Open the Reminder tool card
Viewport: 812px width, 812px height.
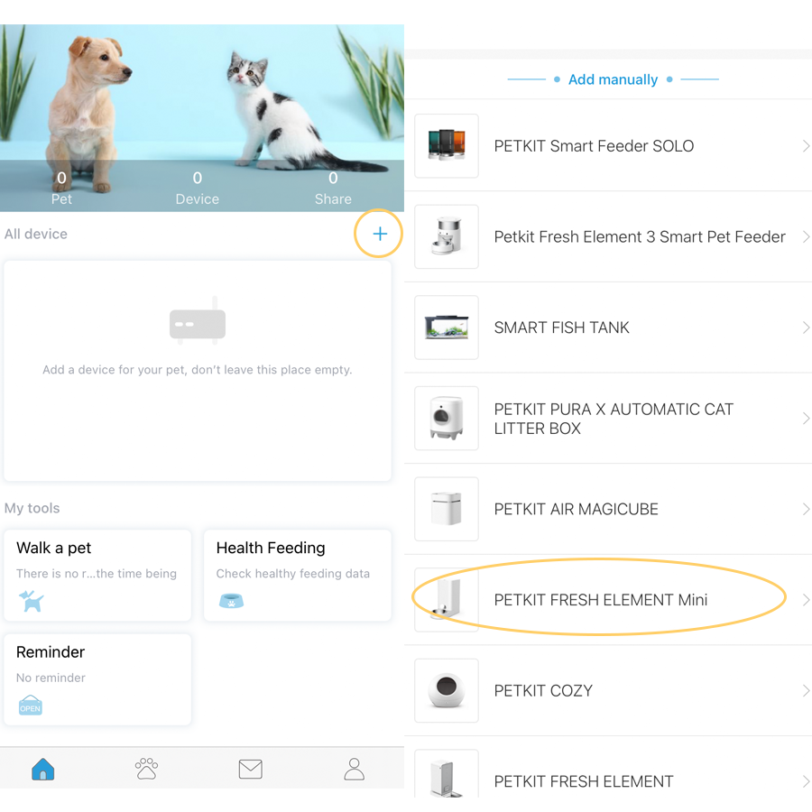[x=97, y=678]
